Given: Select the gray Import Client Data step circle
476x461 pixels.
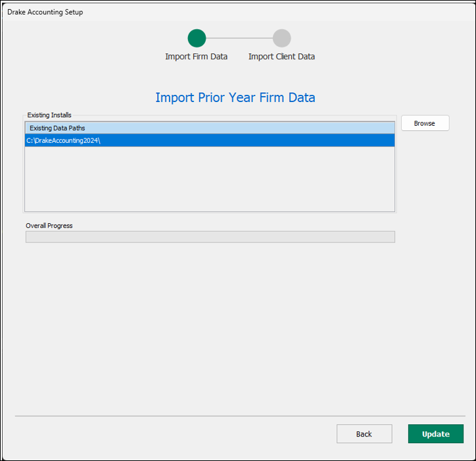Looking at the screenshot, I should pos(281,38).
